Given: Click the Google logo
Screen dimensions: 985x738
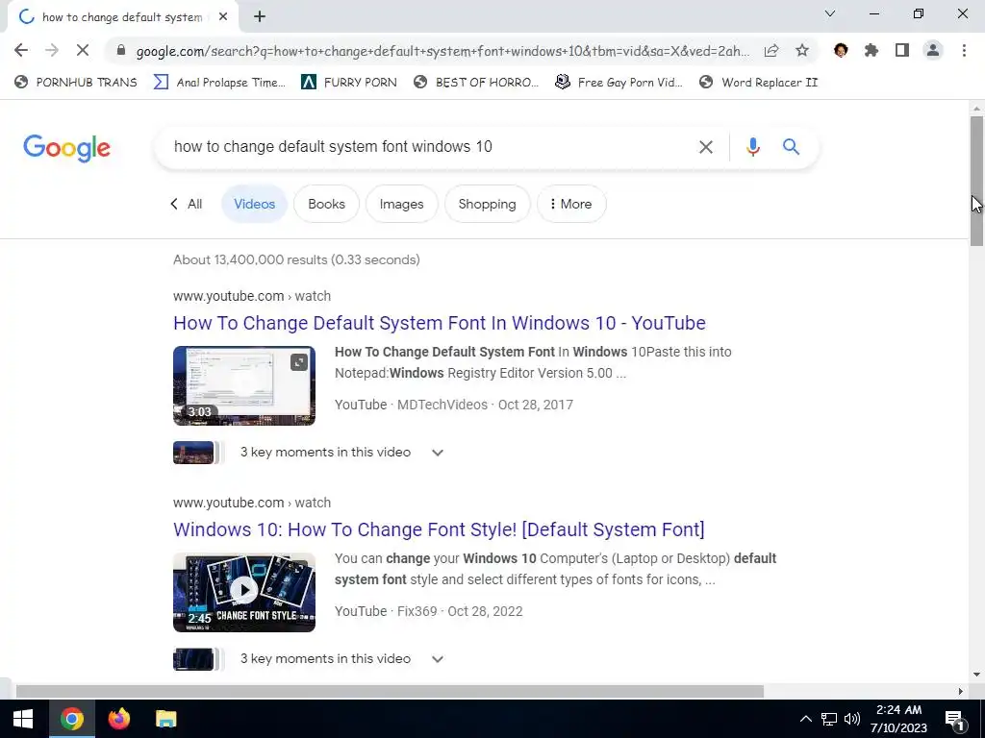Looking at the screenshot, I should coord(66,148).
